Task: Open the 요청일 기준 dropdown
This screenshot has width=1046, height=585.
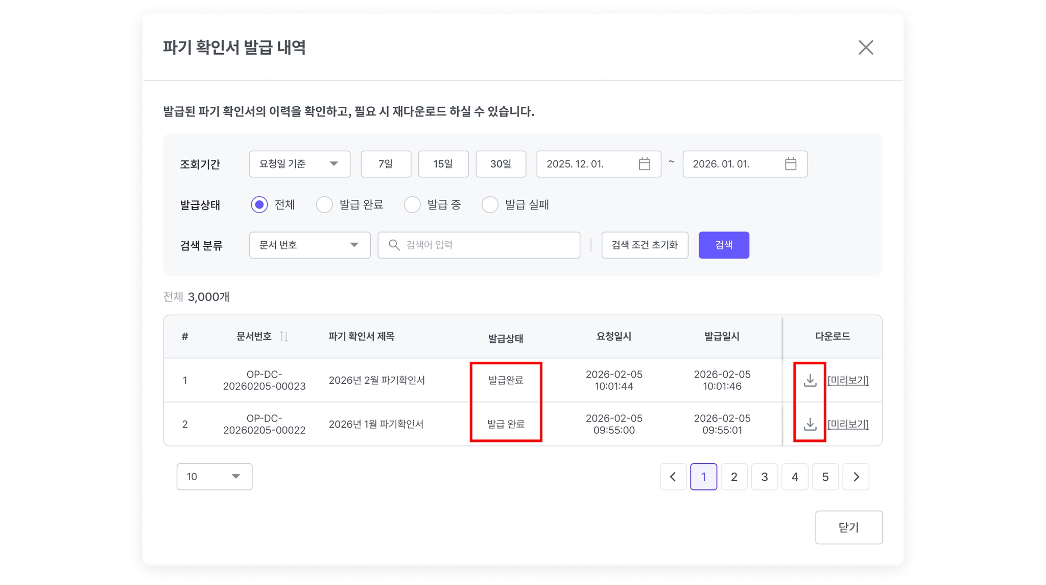Action: [x=299, y=164]
